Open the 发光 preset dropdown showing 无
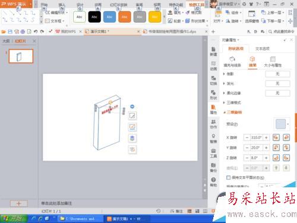297x223 pixels. pyautogui.click(x=277, y=83)
